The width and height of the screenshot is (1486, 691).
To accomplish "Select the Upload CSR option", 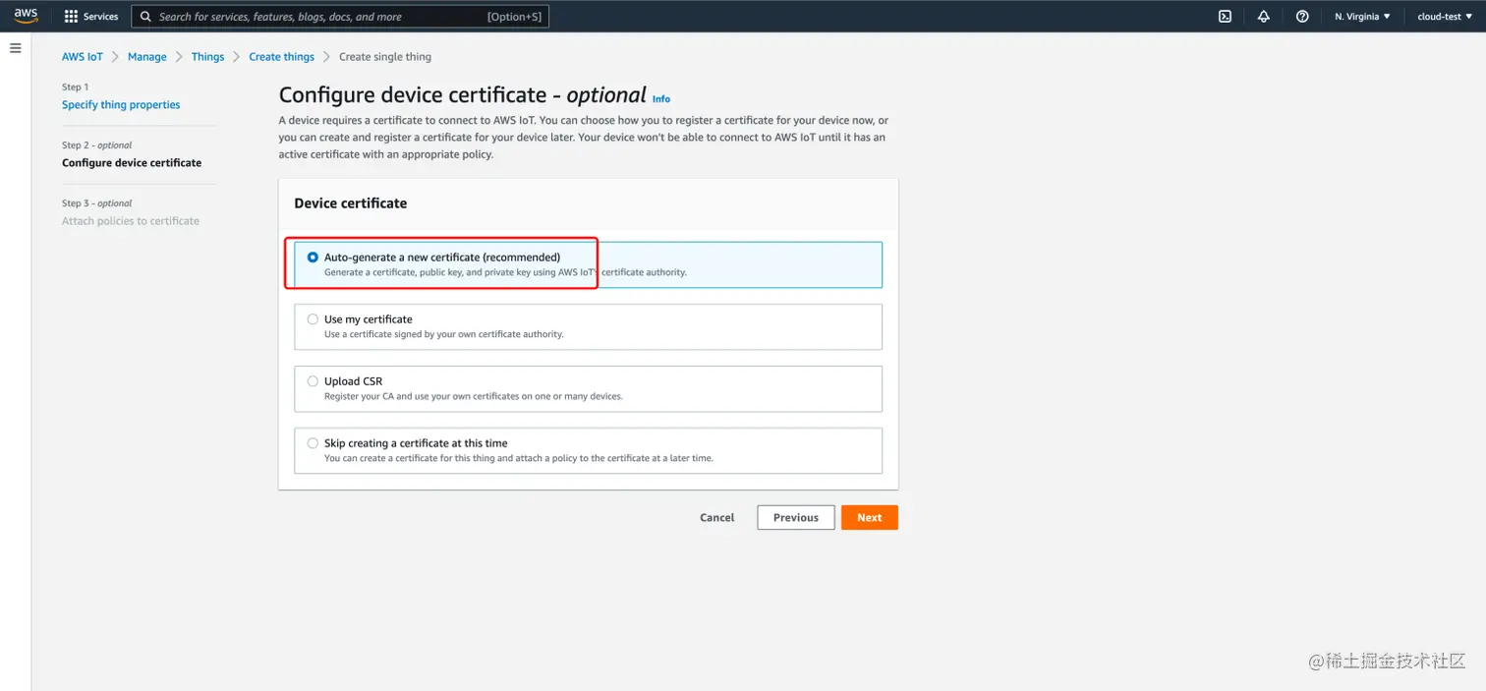I will pos(588,388).
